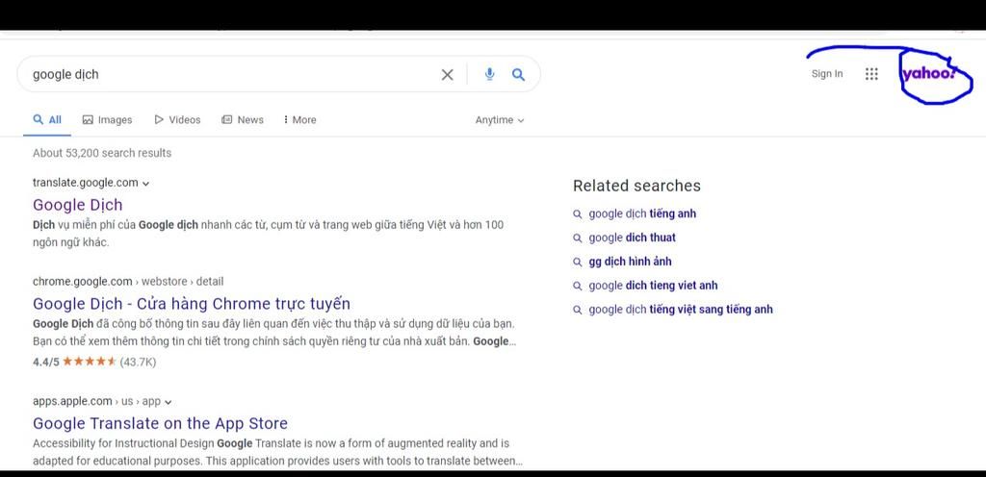Click the search icon beside "gg dịch hình ảnh"
The height and width of the screenshot is (477, 986).
coord(578,262)
